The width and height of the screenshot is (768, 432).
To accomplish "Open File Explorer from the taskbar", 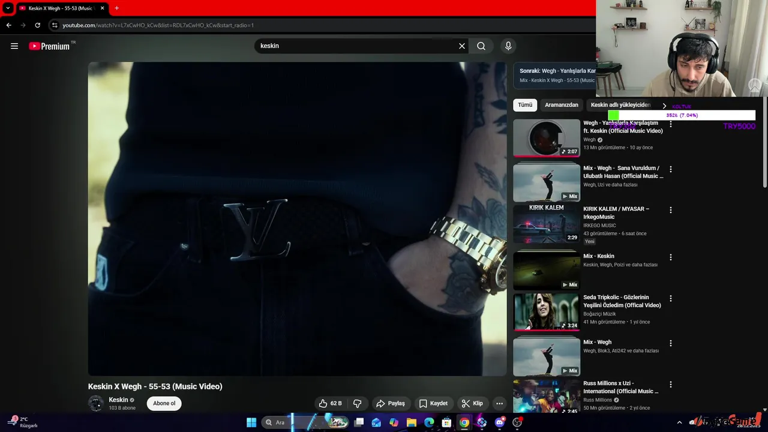I will (412, 422).
